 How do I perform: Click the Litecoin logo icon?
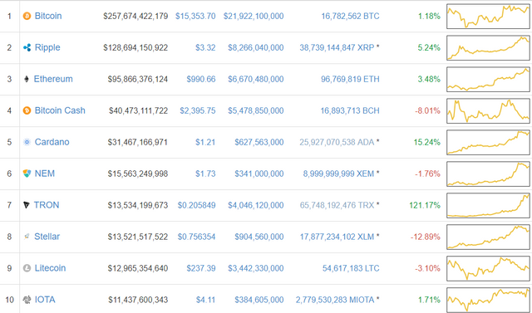tap(27, 268)
